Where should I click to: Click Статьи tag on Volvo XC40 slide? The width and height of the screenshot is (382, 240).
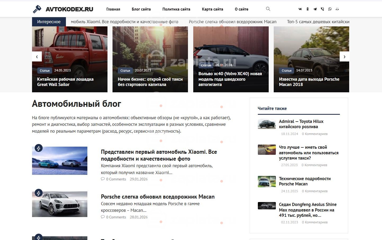[206, 65]
